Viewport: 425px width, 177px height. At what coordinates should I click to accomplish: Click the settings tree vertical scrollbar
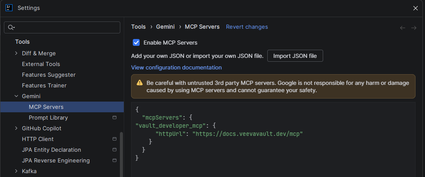click(121, 154)
